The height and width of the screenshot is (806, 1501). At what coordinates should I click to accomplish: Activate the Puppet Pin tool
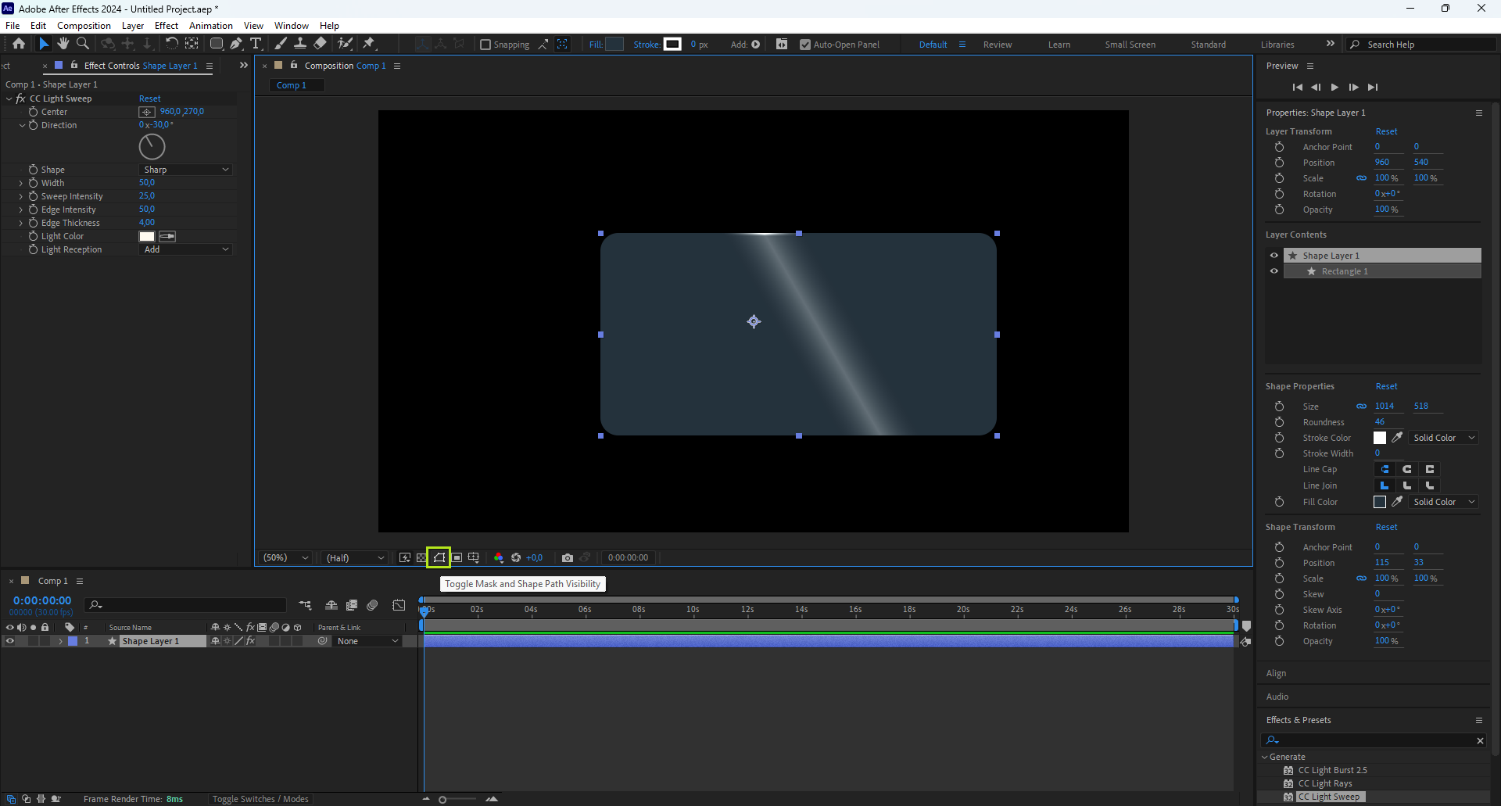[x=369, y=44]
